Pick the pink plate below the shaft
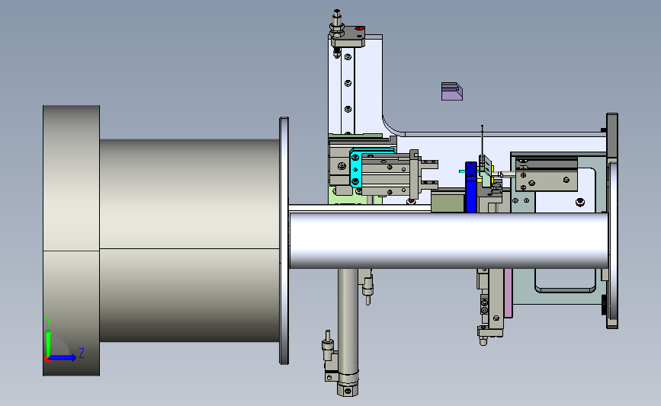The image size is (661, 406). tap(508, 293)
